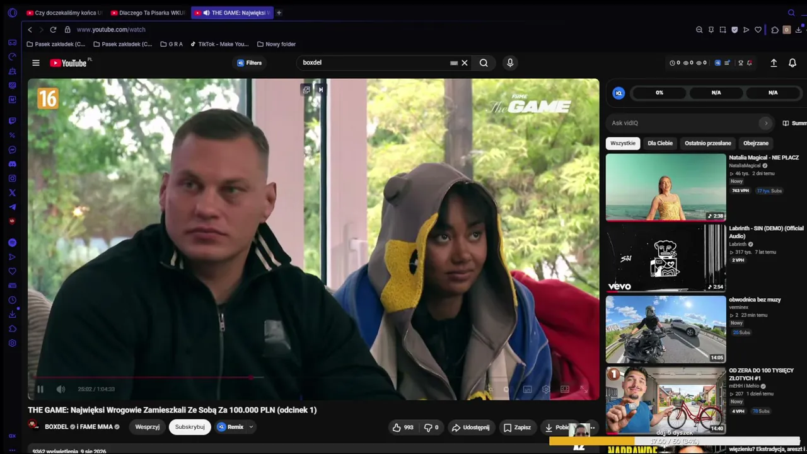
Task: Save video with Zapisz button
Action: (517, 428)
